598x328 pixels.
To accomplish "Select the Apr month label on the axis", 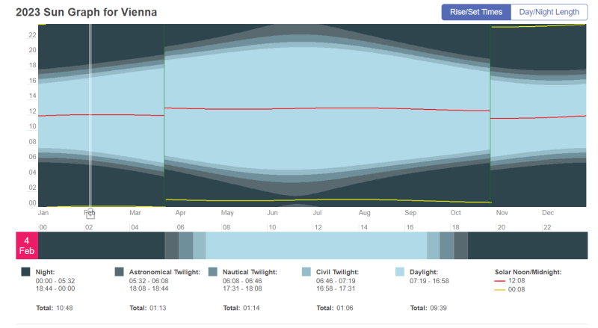I will coord(180,213).
